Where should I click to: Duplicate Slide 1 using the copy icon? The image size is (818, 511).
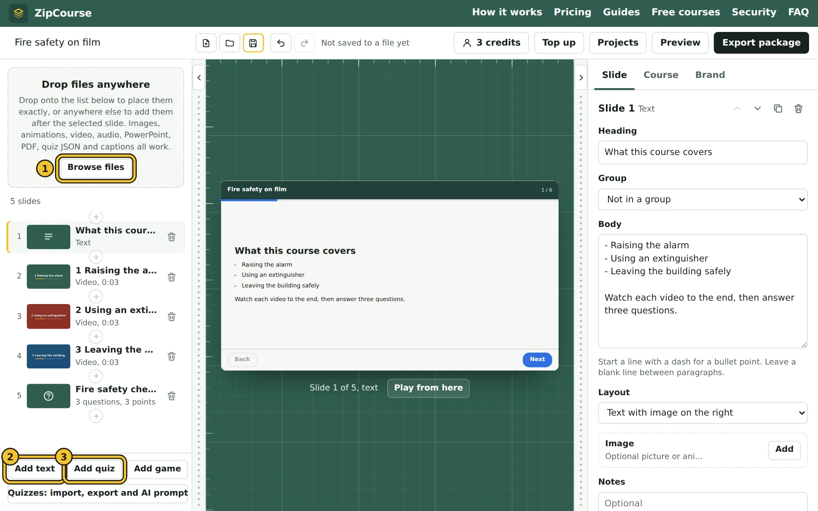pos(778,109)
